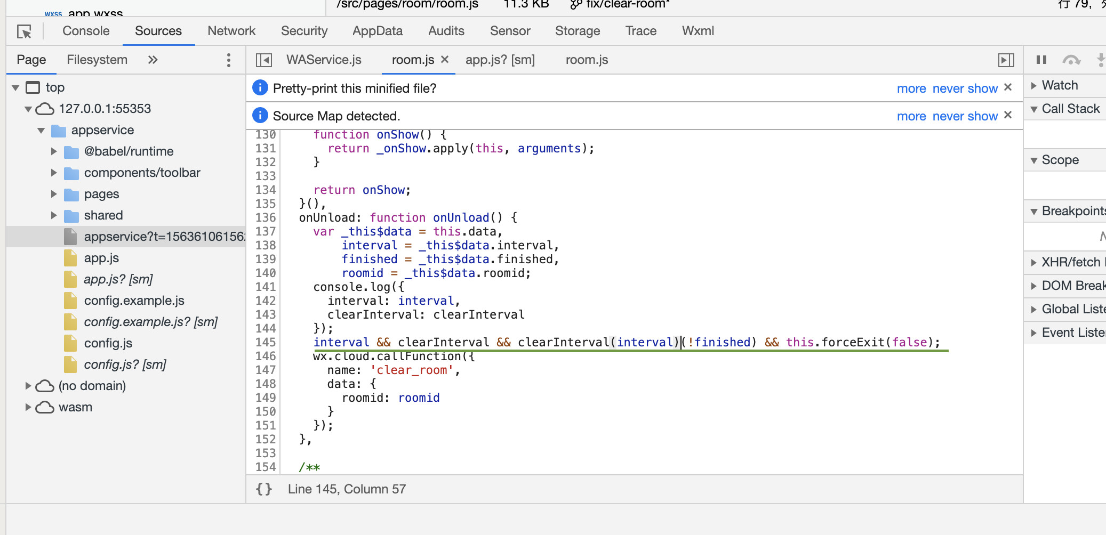1106x535 pixels.
Task: Step over next function call
Action: coord(1071,60)
